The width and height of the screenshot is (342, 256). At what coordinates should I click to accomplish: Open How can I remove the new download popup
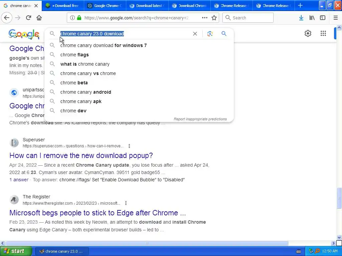[81, 155]
